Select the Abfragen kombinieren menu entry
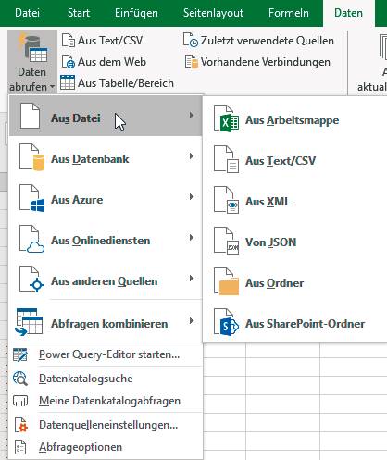 click(x=106, y=321)
